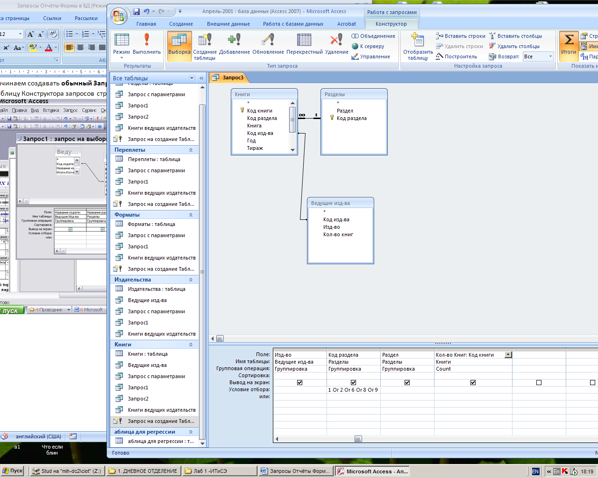598x478 pixels.
Task: Open field dropdown for Кол-во Книг column
Action: tap(508, 355)
